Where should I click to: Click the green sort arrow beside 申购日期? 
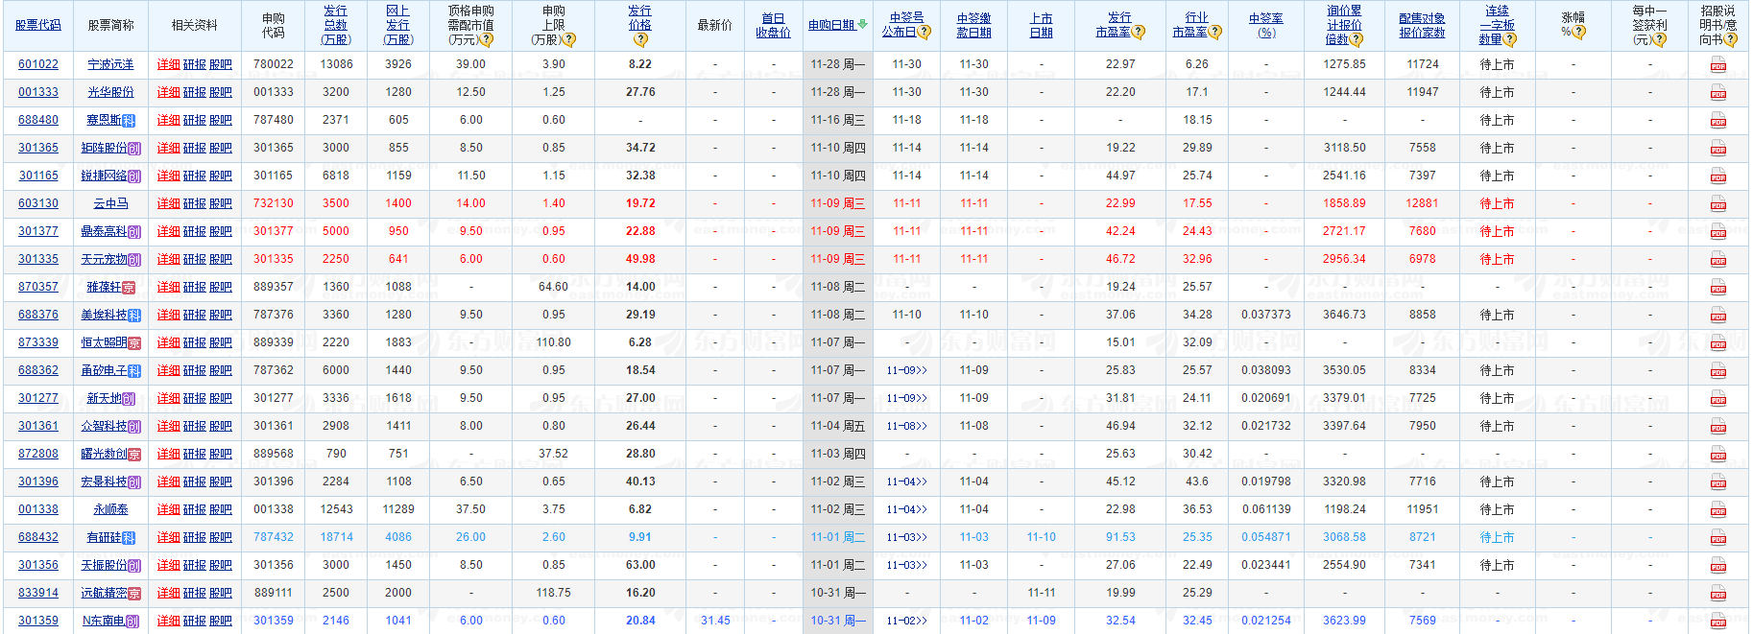862,24
